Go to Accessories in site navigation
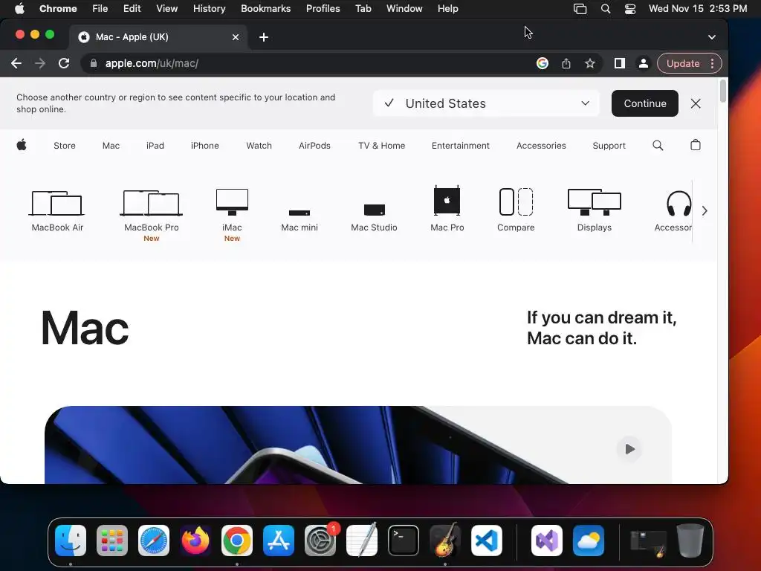Viewport: 761px width, 571px height. coord(541,146)
